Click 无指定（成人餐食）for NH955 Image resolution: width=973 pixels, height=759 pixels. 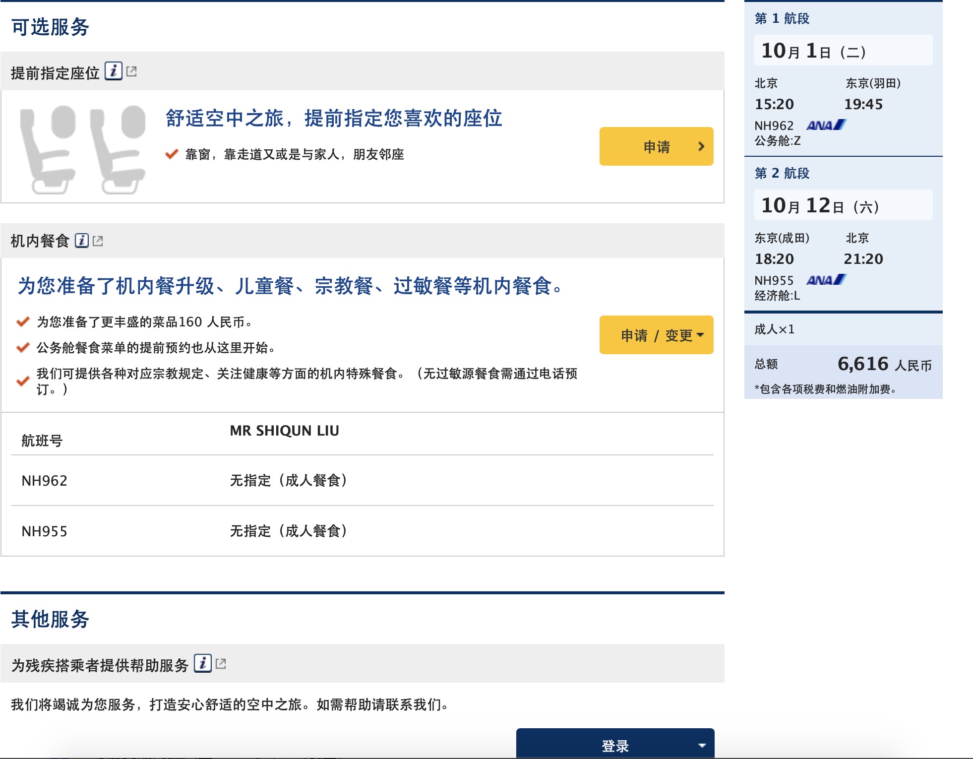pyautogui.click(x=288, y=531)
